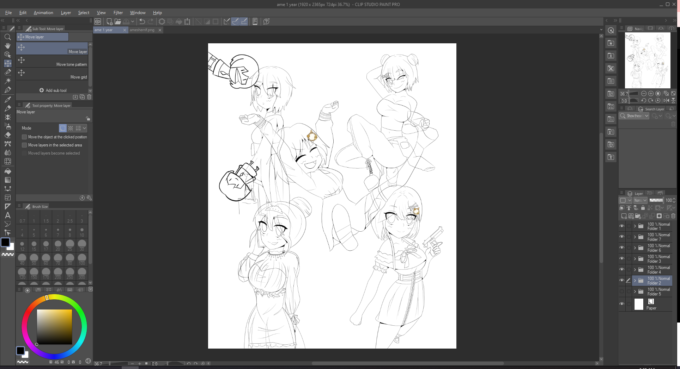Open the Filter menu
680x369 pixels.
coord(118,13)
